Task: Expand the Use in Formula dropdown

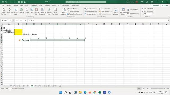Action: [78, 11]
